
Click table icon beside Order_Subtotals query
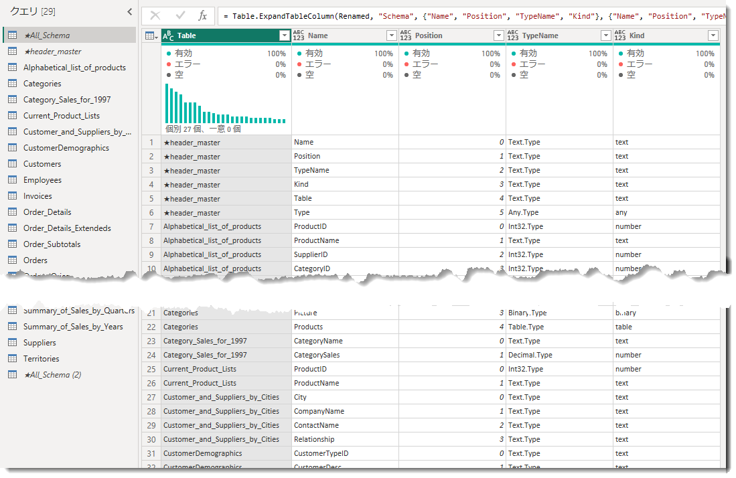pos(13,244)
